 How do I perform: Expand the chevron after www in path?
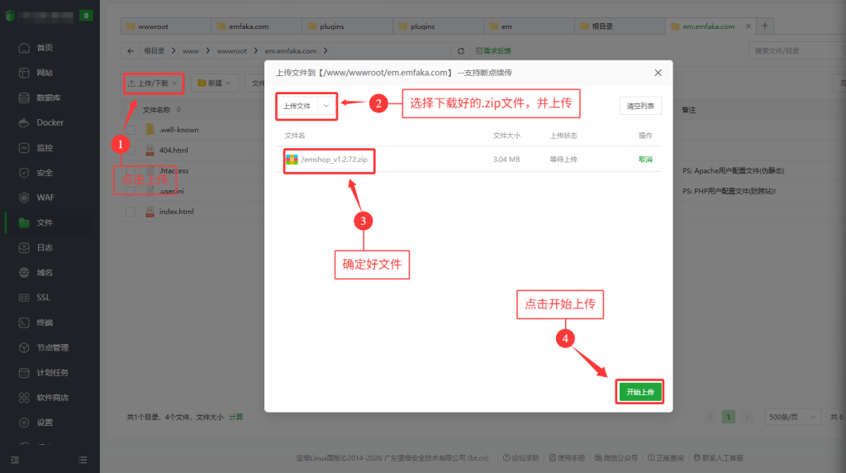point(207,50)
